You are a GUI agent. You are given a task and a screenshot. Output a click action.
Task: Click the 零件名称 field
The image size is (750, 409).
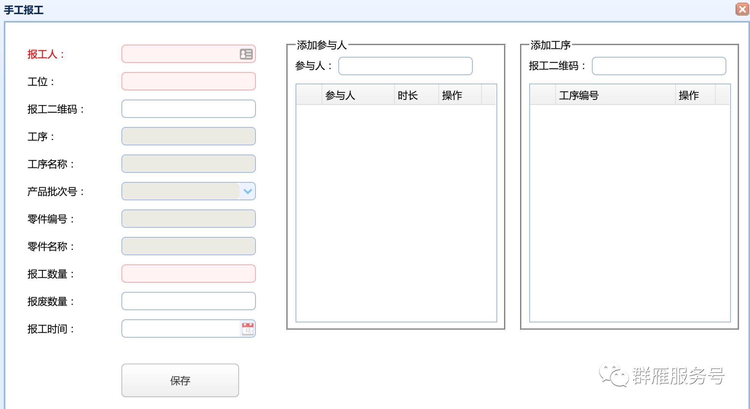pos(188,246)
